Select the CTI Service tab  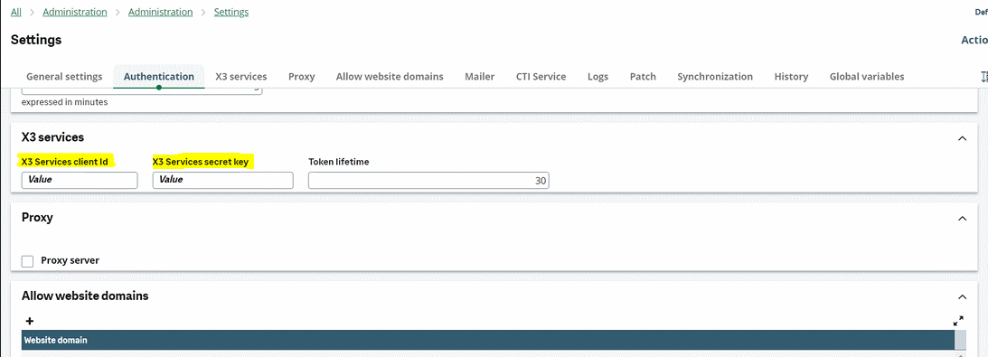[541, 76]
